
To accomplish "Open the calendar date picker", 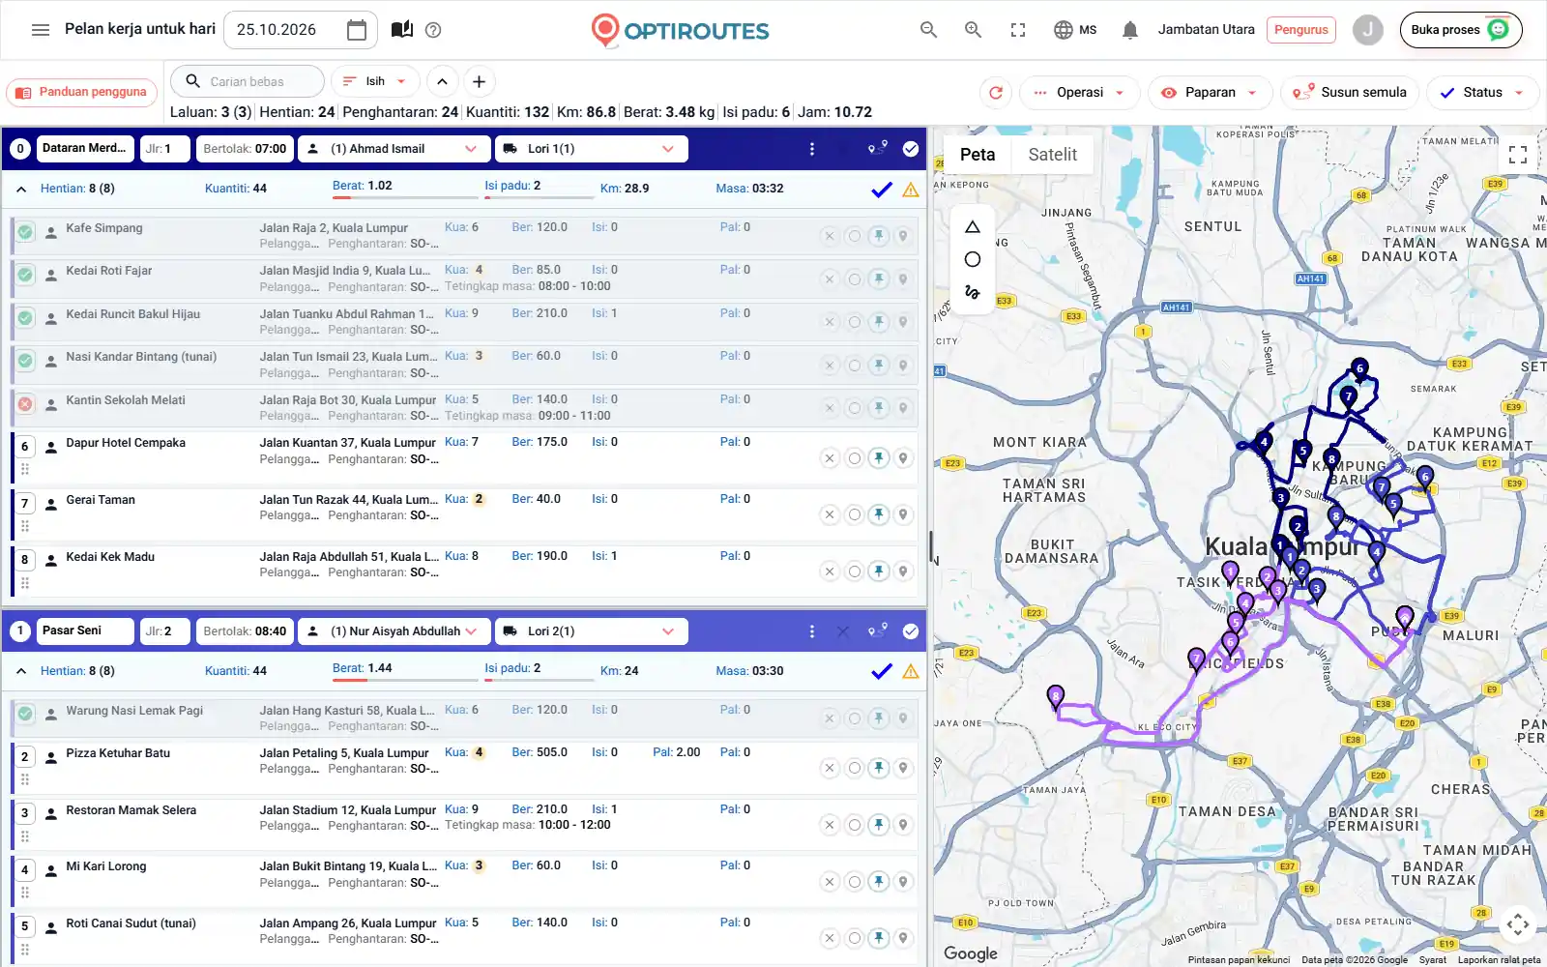I will point(357,30).
